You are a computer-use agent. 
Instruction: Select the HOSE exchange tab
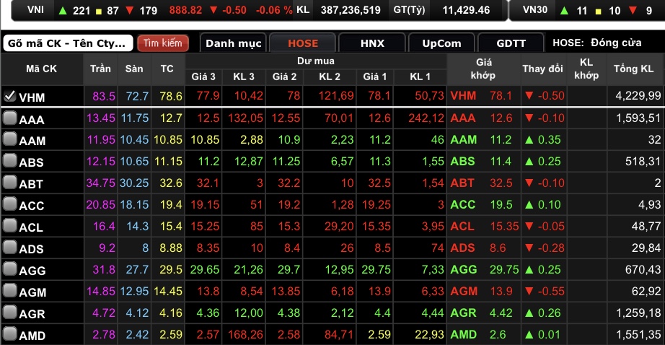(x=302, y=43)
